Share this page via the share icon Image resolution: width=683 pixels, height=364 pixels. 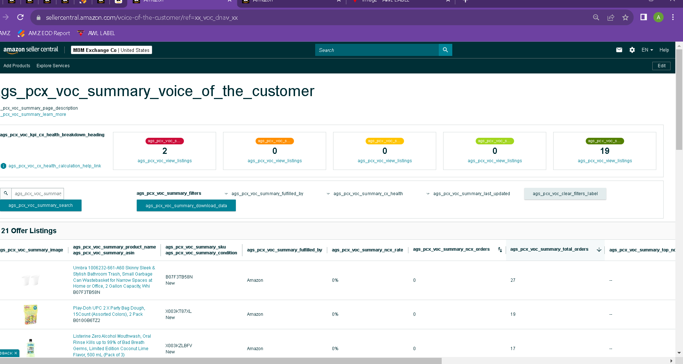(x=611, y=18)
